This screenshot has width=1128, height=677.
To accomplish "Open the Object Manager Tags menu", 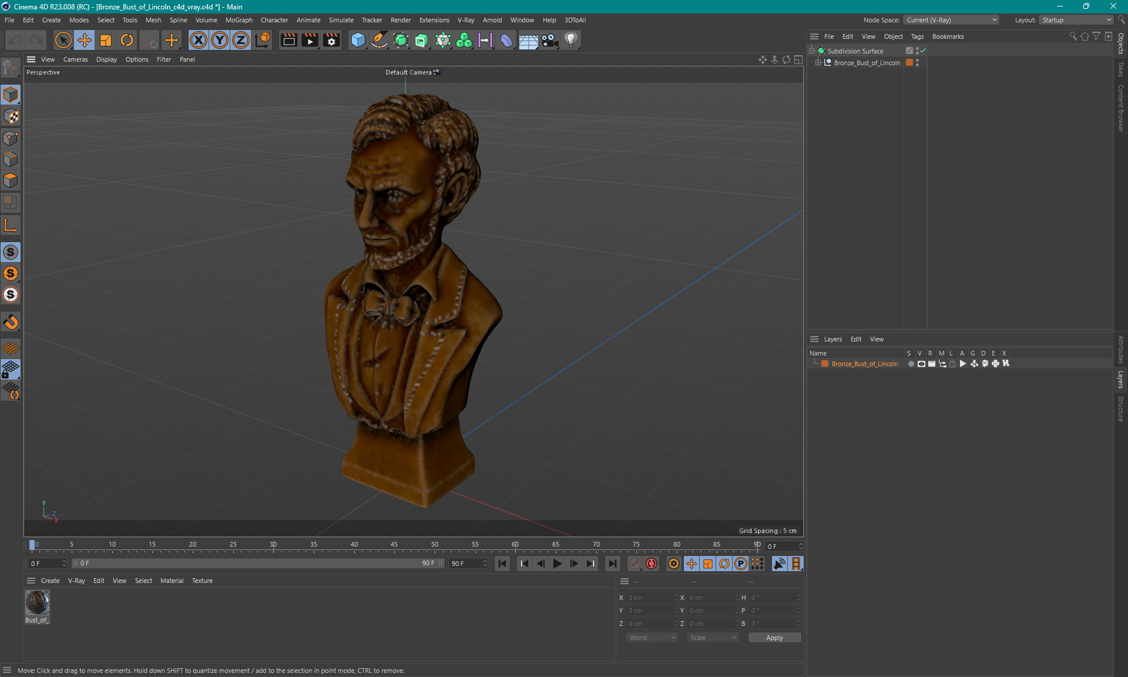I will [917, 36].
